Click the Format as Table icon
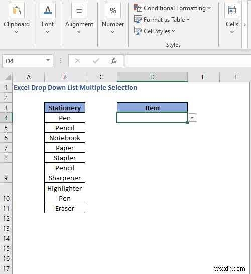 pos(138,19)
